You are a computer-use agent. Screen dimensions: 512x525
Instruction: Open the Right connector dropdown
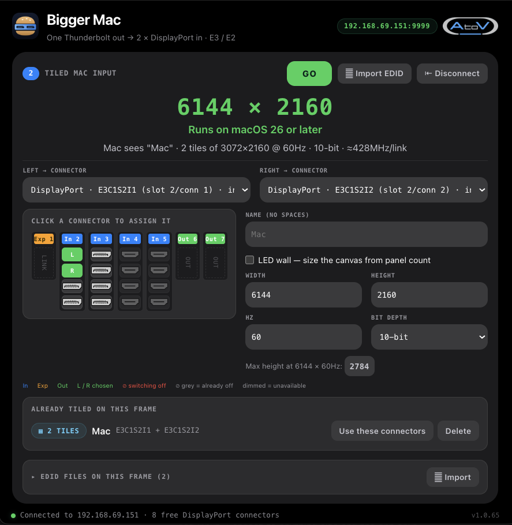point(373,190)
